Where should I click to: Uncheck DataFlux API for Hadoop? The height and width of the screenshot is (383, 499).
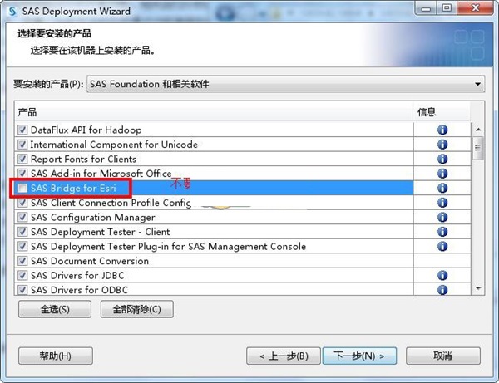click(x=22, y=130)
